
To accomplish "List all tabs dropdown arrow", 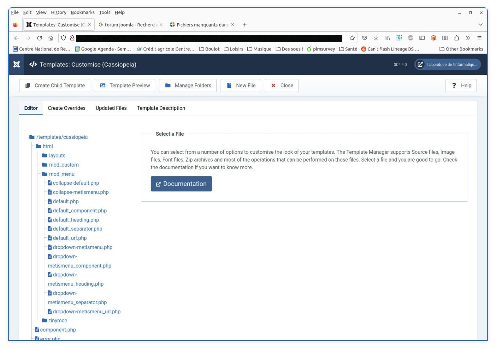I will 480,25.
